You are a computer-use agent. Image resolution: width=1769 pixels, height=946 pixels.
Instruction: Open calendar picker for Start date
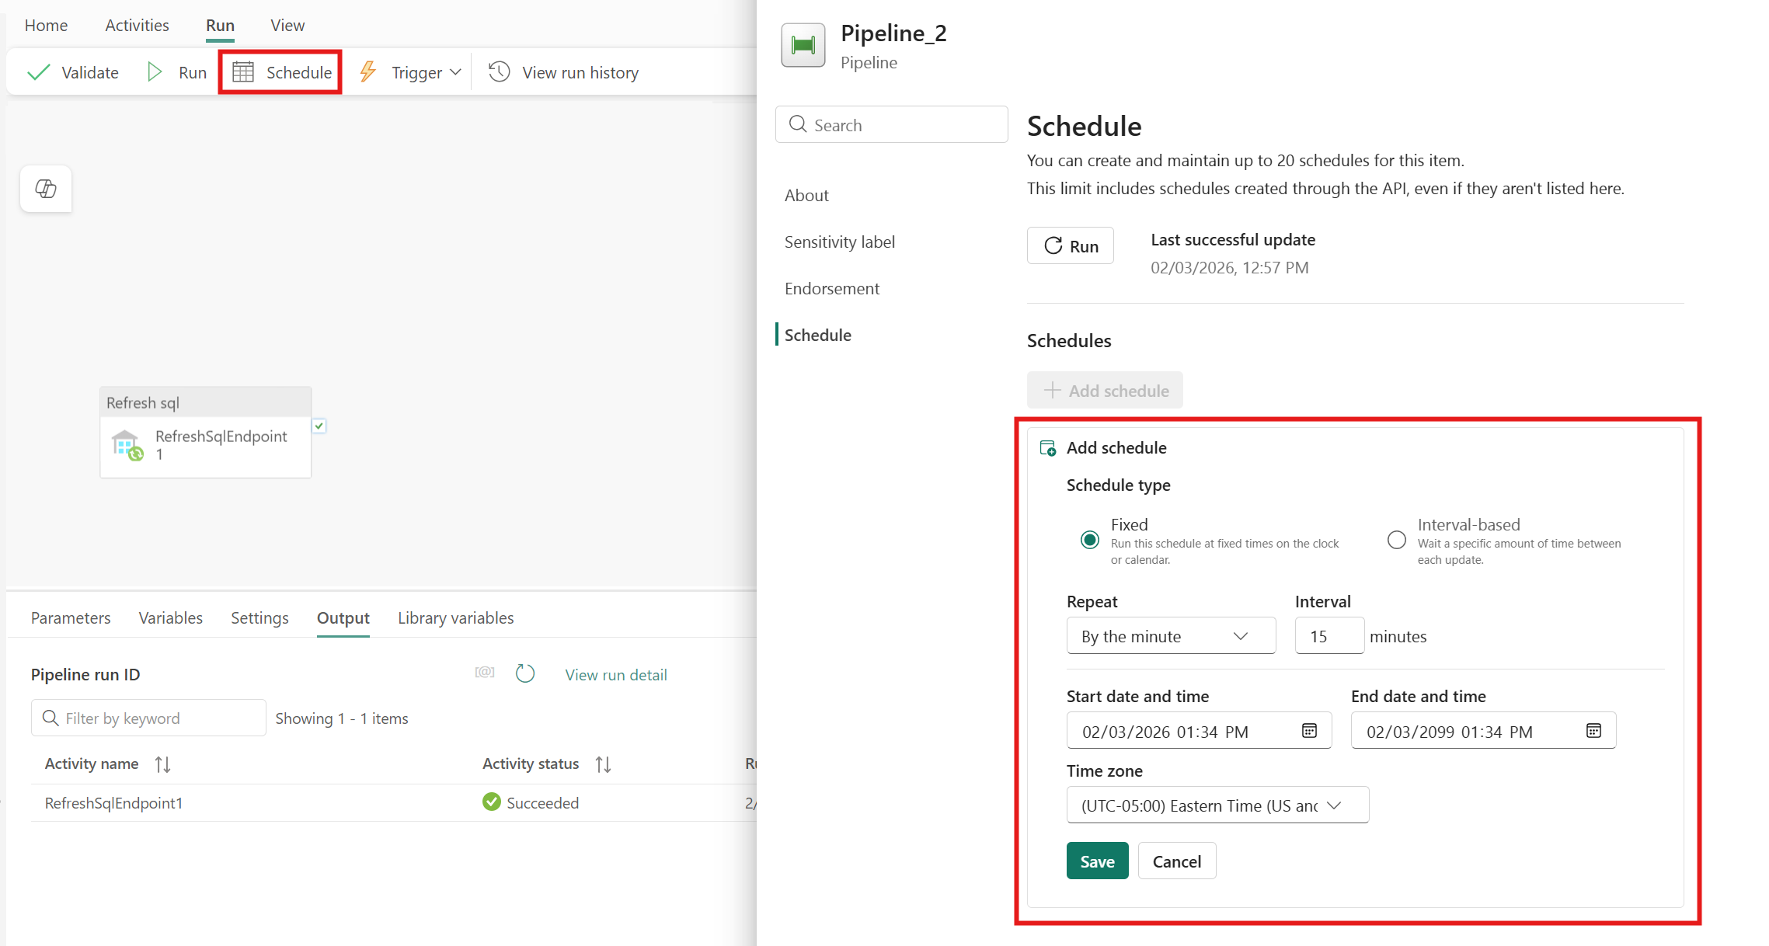pos(1309,731)
